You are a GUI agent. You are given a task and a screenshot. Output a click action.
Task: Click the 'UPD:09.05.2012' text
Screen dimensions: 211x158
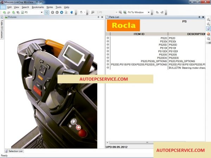[x=116, y=147]
